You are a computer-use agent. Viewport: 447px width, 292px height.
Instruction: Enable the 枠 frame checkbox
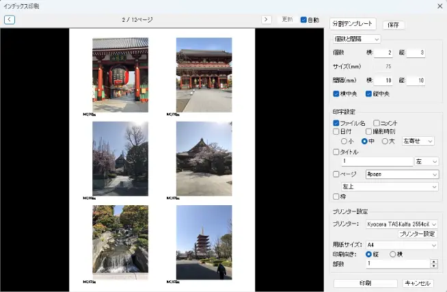336,196
